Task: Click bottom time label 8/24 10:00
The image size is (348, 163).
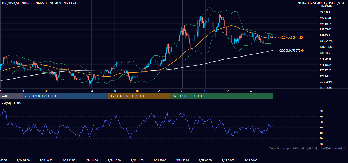Action: tap(46, 161)
